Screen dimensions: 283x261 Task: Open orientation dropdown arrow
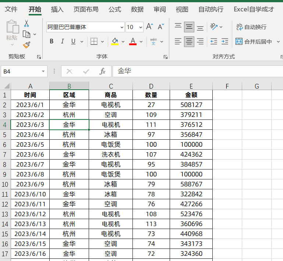[221, 27]
